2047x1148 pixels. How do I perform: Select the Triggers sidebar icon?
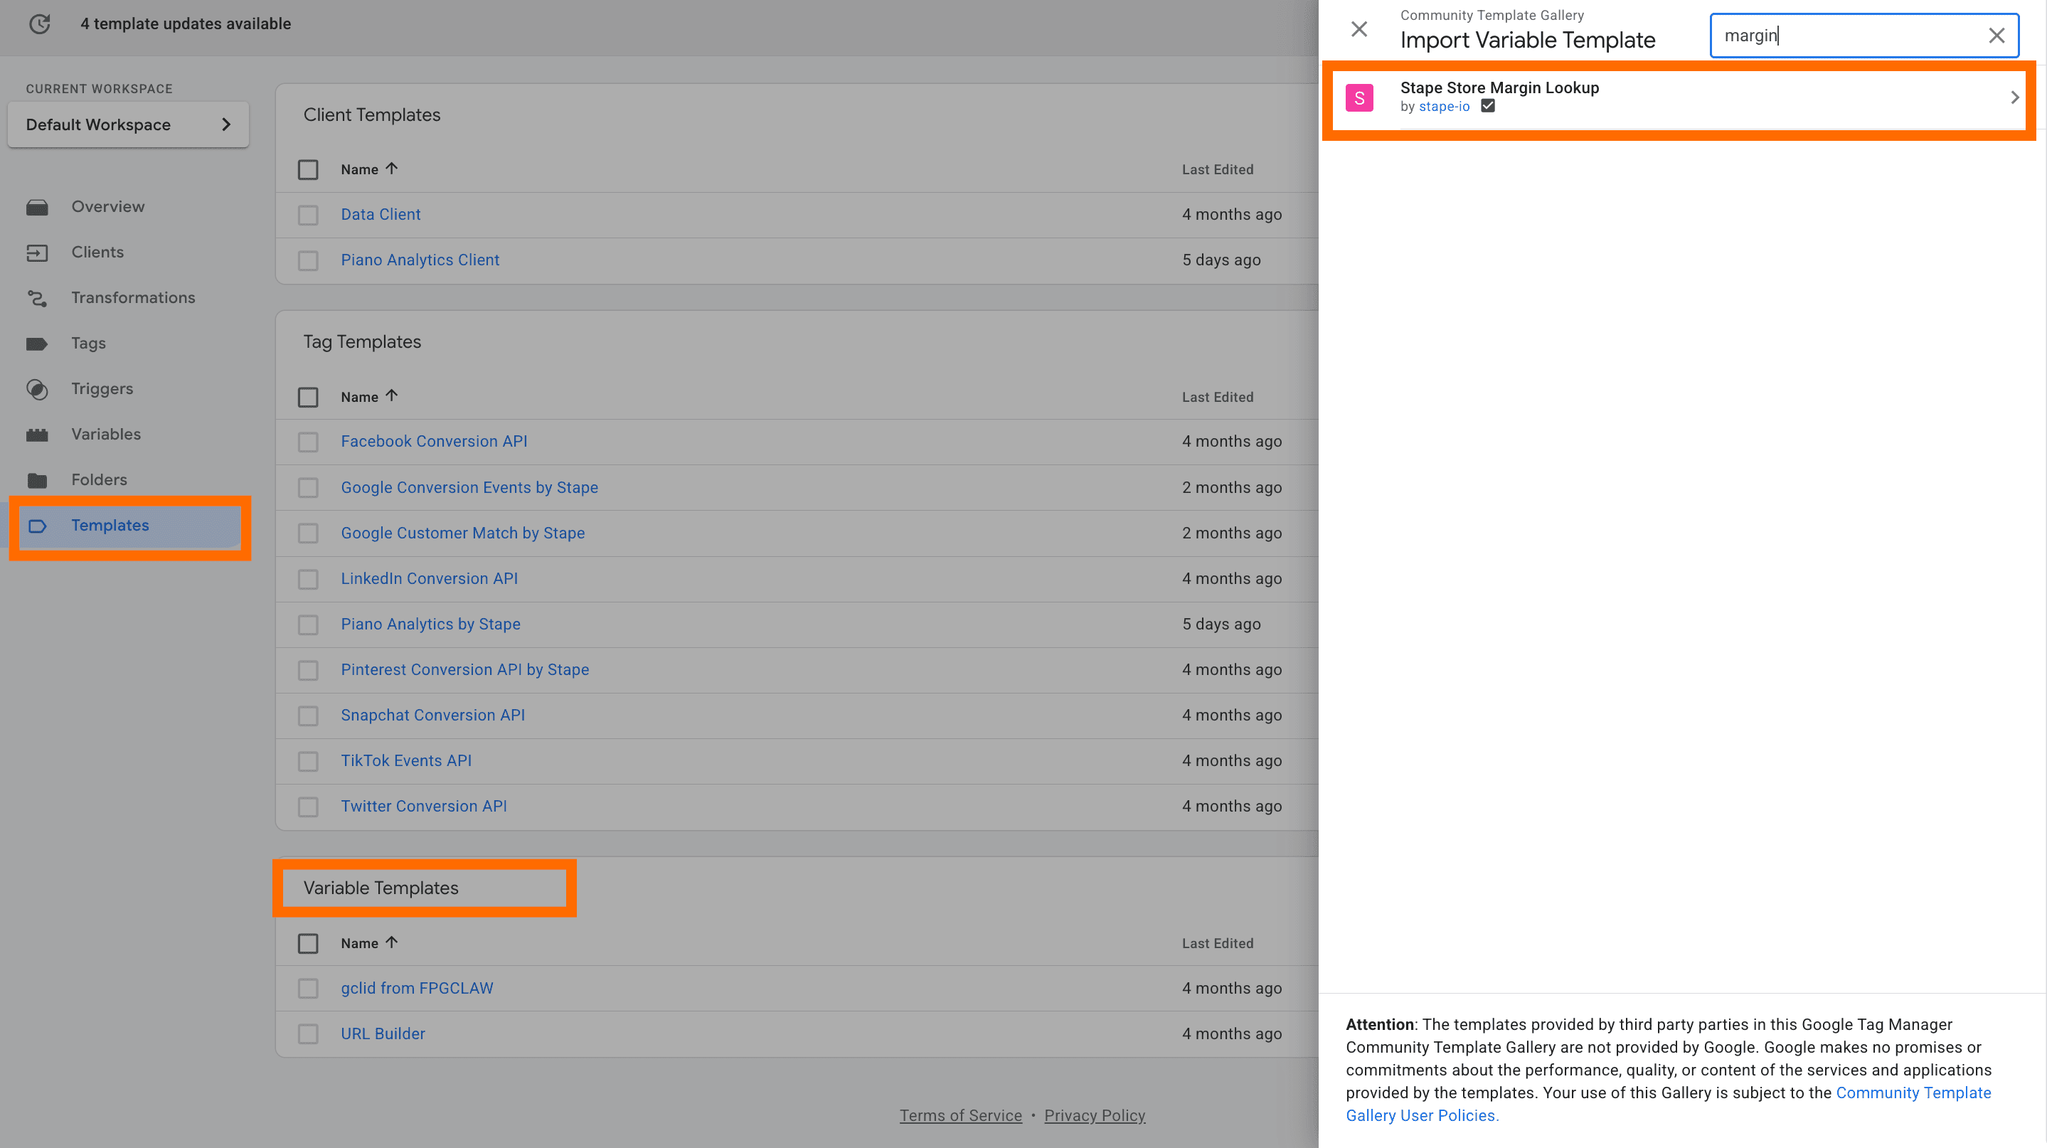[x=38, y=388]
